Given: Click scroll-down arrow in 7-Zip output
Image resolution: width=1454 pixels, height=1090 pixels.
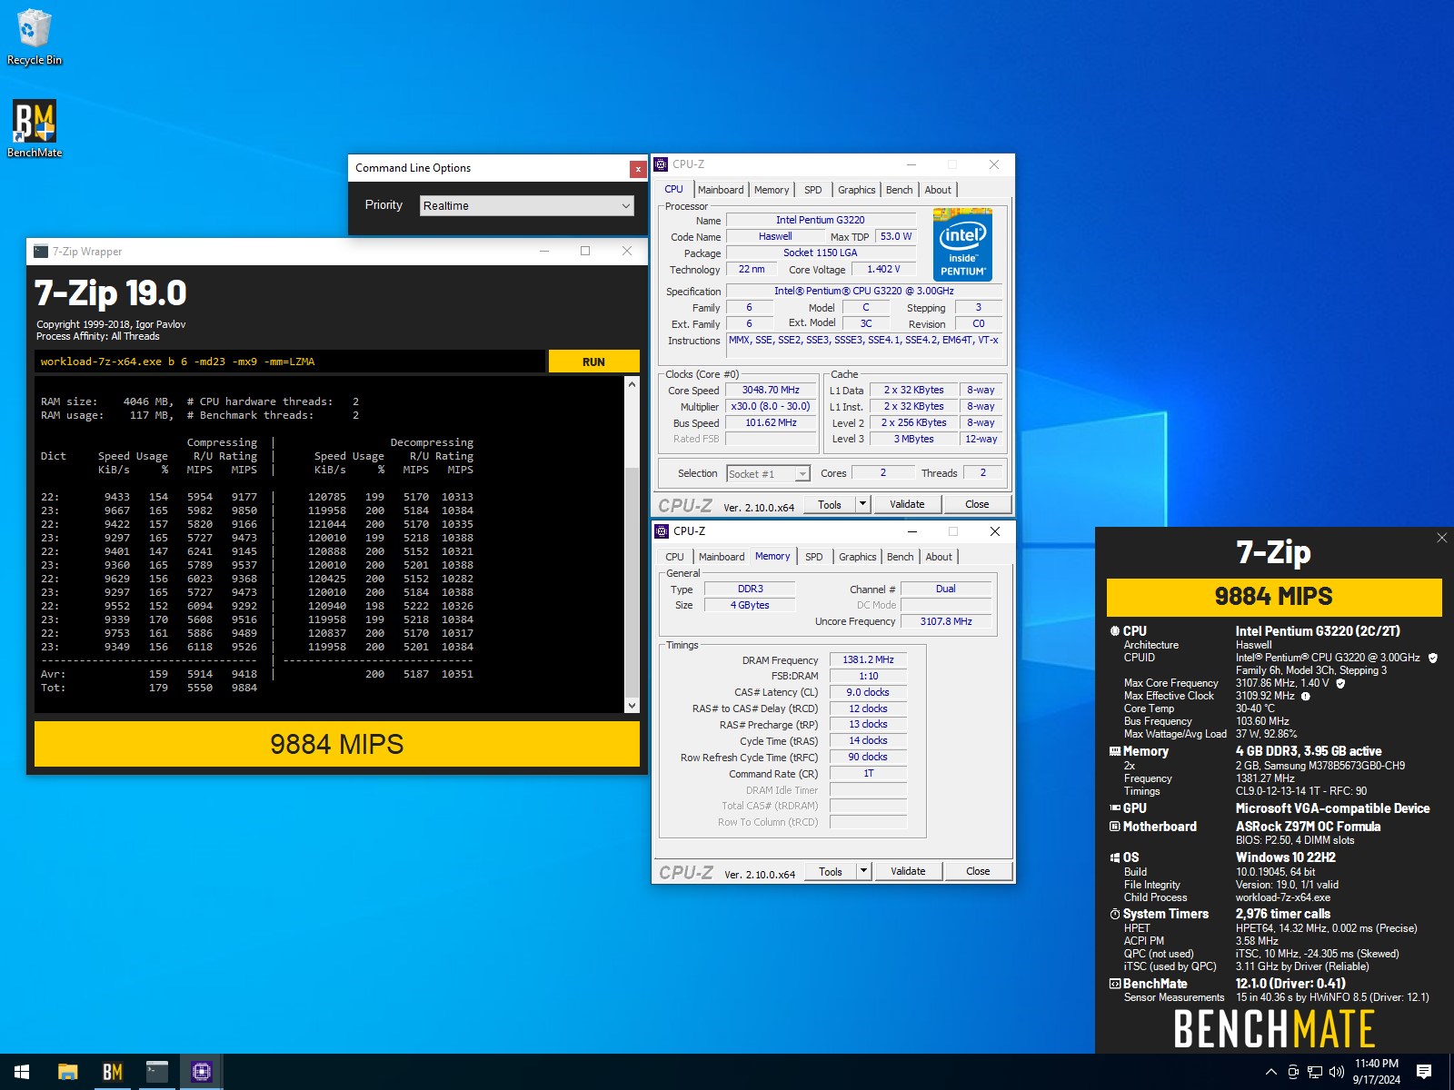Looking at the screenshot, I should pos(632,706).
